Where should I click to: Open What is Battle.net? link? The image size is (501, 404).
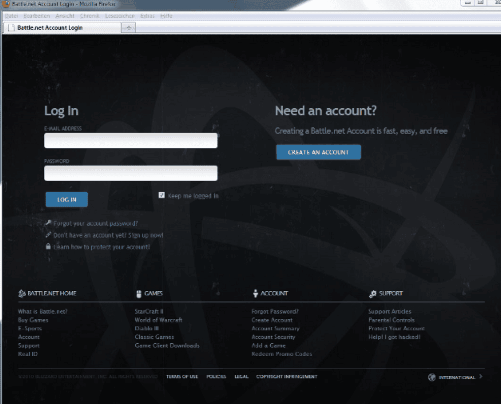point(43,311)
